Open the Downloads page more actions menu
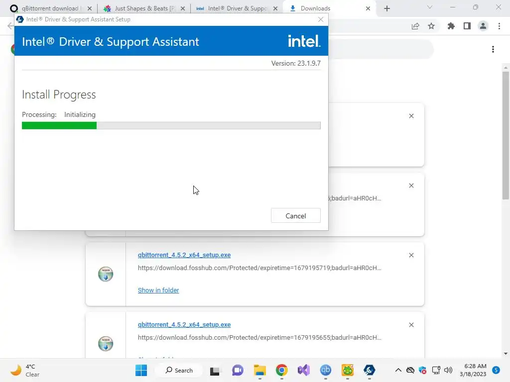 coord(493,49)
